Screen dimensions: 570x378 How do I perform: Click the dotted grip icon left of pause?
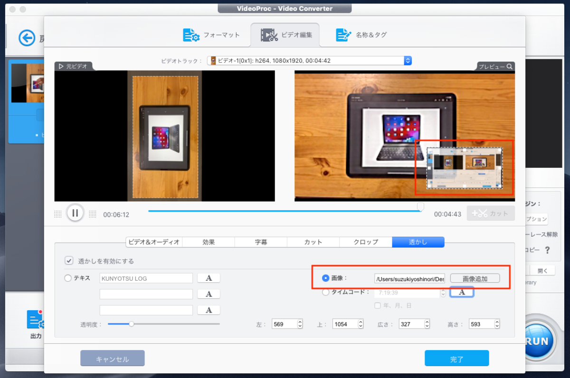(57, 214)
